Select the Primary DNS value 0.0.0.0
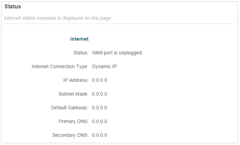 click(x=99, y=121)
